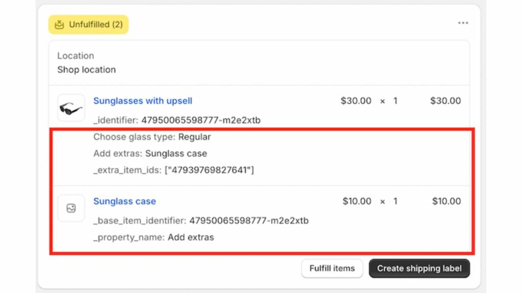Click the Create shipping label button
This screenshot has height=293, width=522.
[x=419, y=268]
